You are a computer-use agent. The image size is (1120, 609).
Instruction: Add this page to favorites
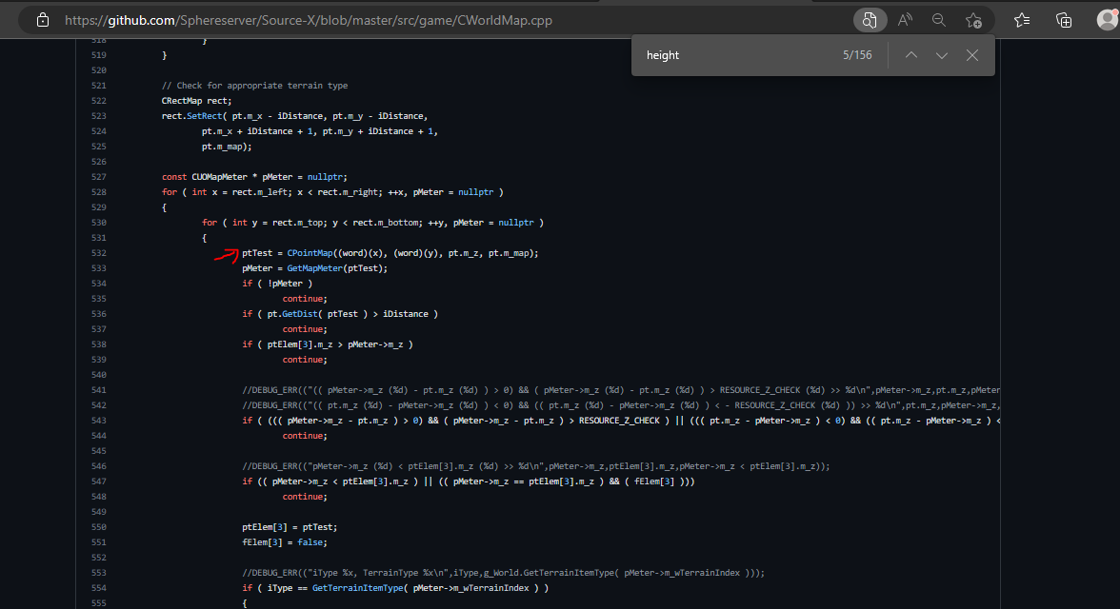(973, 19)
